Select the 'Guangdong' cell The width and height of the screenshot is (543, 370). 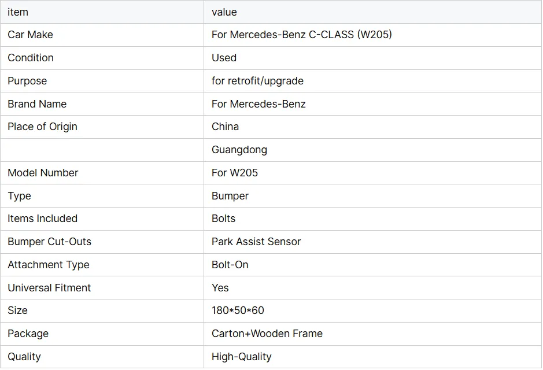click(239, 150)
